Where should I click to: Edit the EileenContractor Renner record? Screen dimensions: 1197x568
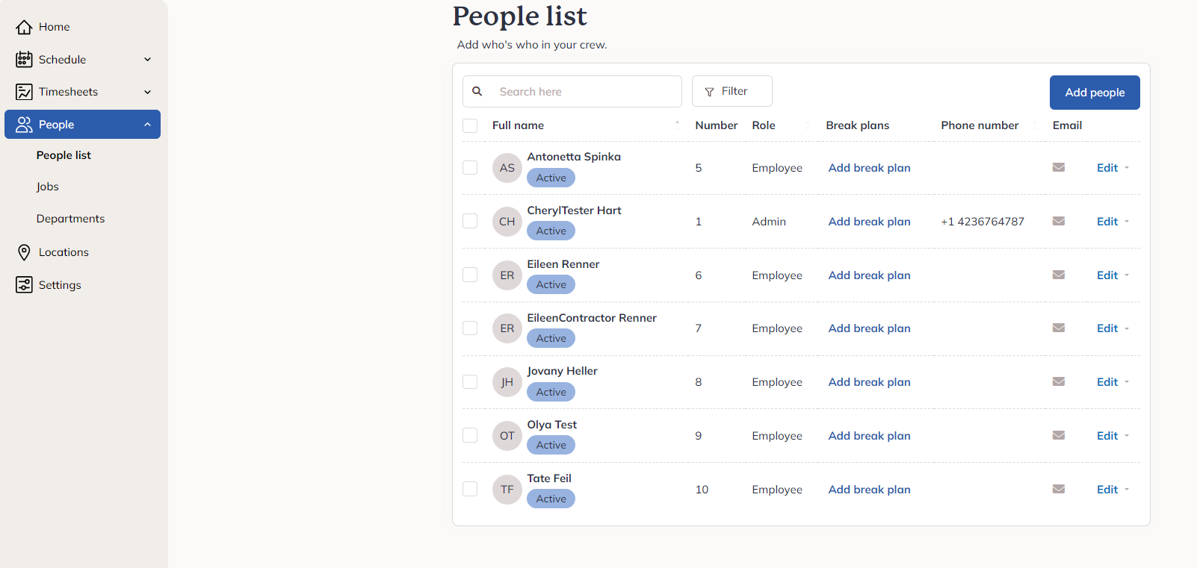coord(1107,328)
